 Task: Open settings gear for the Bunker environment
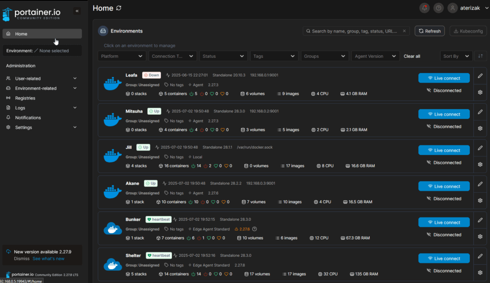pyautogui.click(x=480, y=237)
